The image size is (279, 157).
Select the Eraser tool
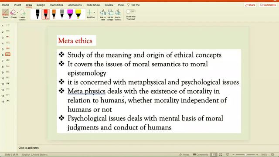click(13, 14)
